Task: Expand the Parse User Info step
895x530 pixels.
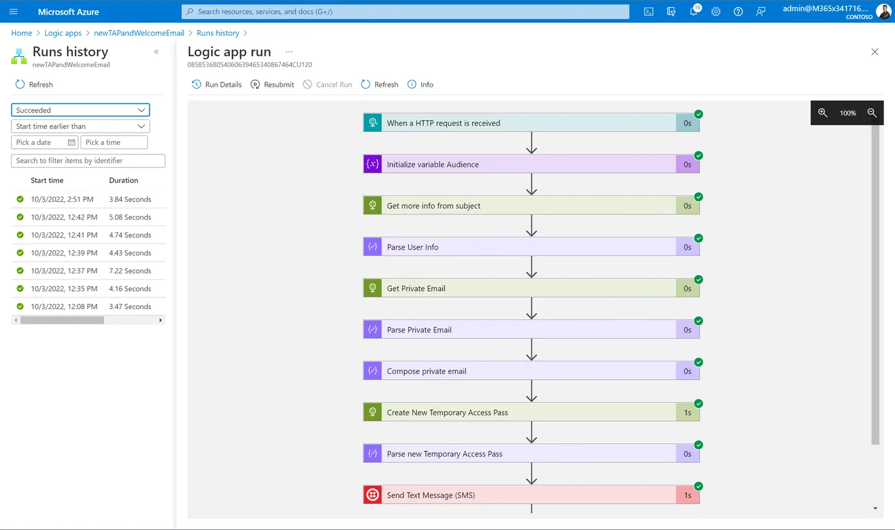Action: point(531,247)
